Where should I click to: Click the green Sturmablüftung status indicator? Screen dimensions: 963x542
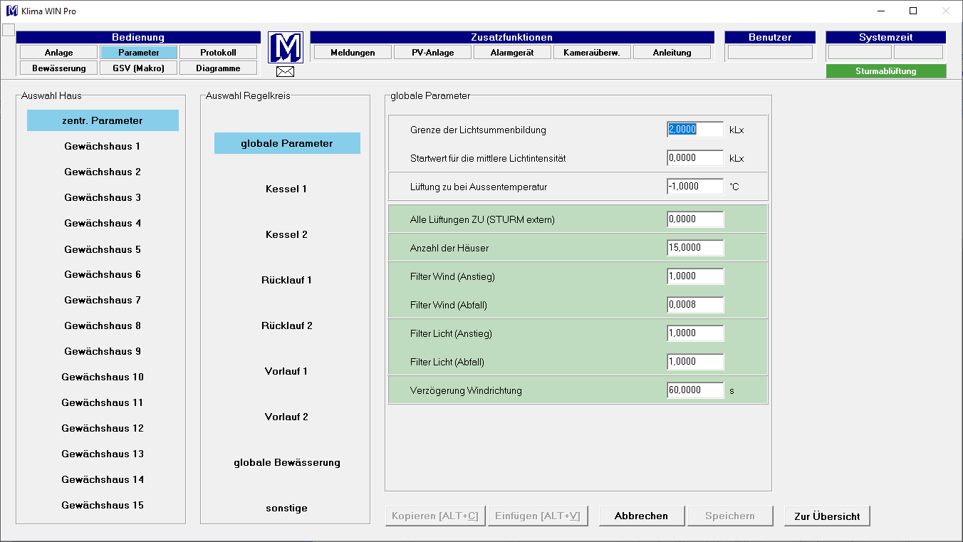[886, 71]
